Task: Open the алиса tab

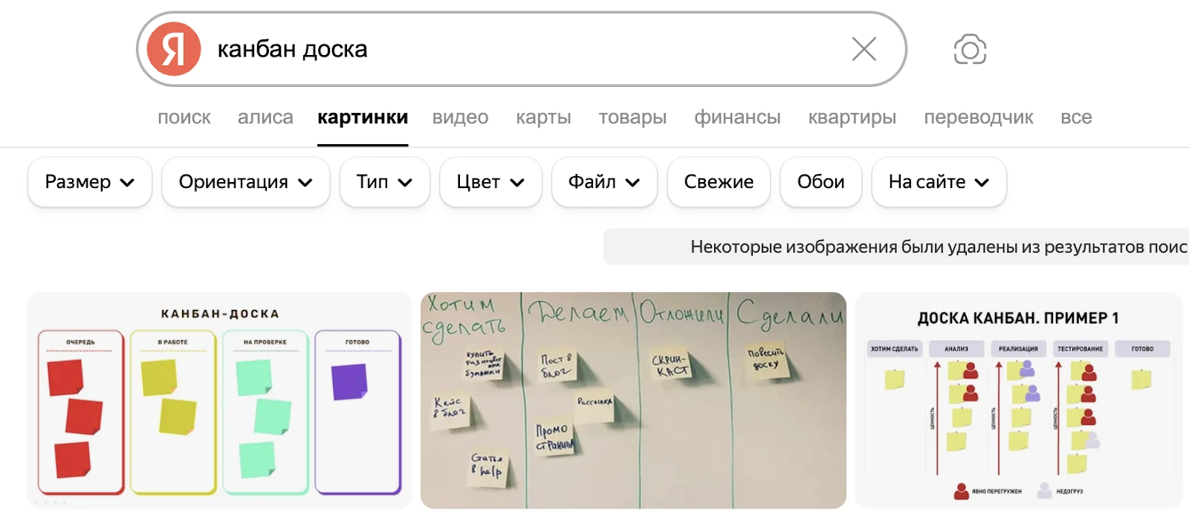Action: (265, 117)
